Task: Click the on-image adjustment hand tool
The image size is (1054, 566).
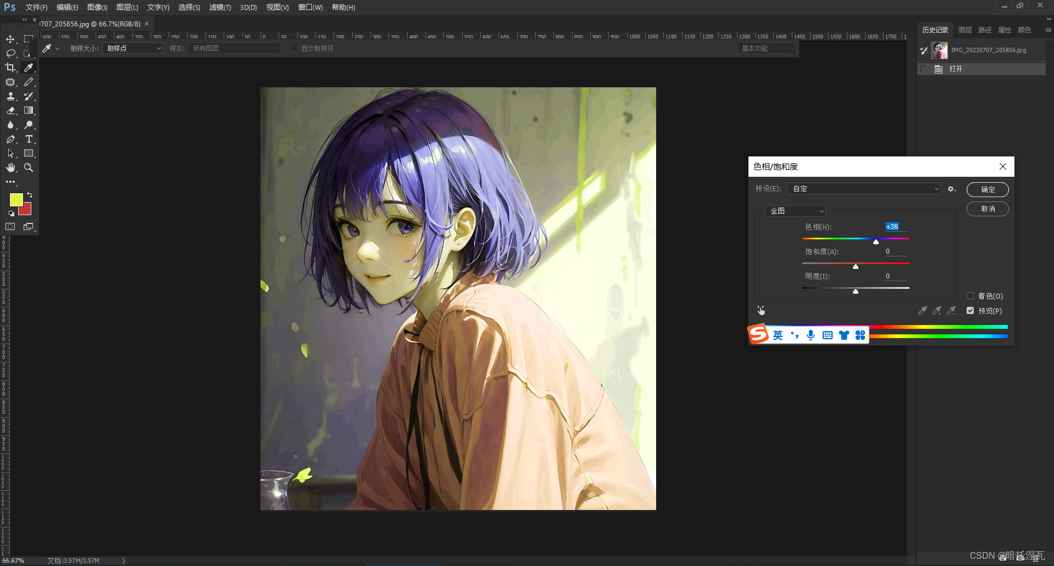Action: coord(761,311)
